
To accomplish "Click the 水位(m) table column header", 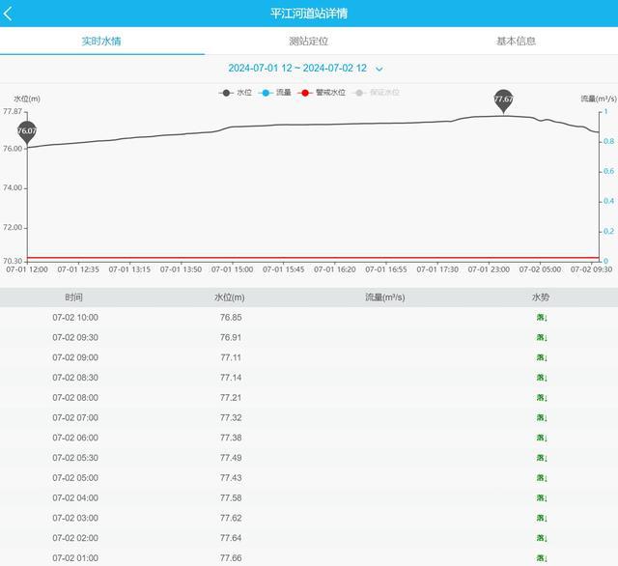I will tap(230, 297).
